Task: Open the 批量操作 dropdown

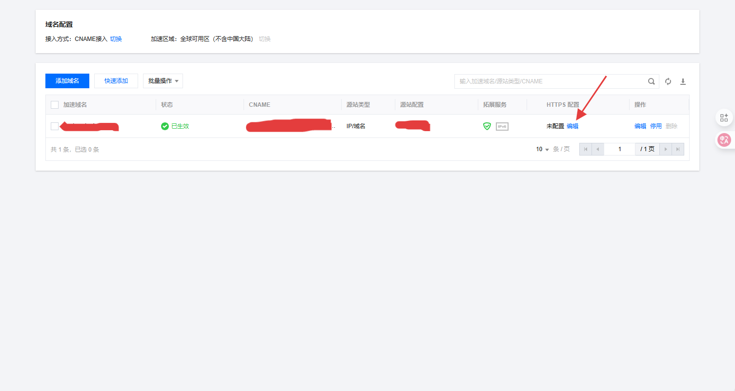Action: tap(163, 81)
